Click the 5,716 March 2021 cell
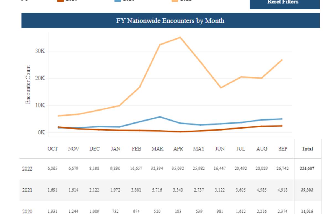The height and width of the screenshot is (214, 332). (x=157, y=190)
